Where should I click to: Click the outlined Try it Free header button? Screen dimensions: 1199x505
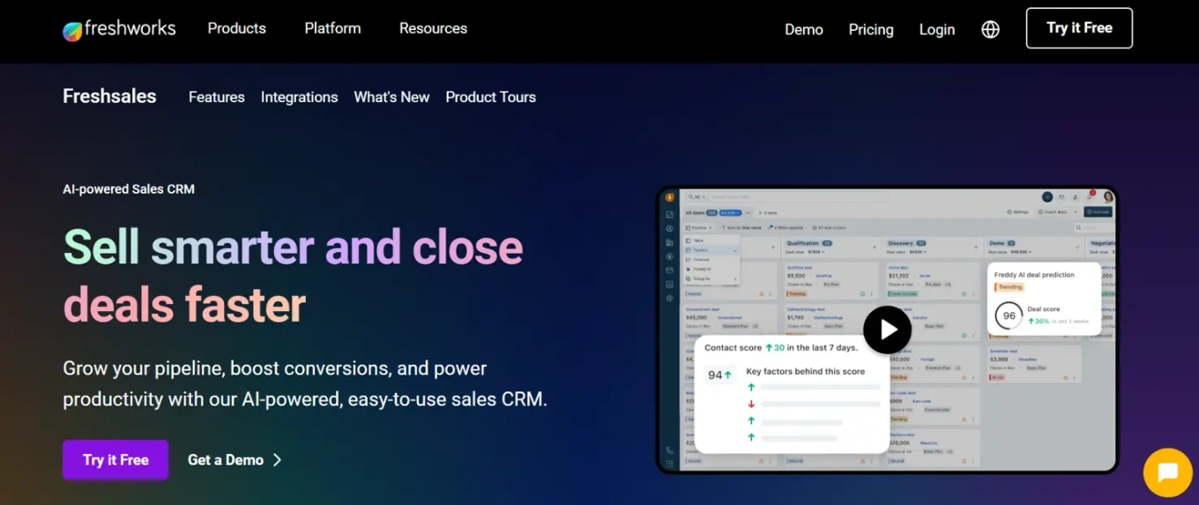tap(1079, 28)
